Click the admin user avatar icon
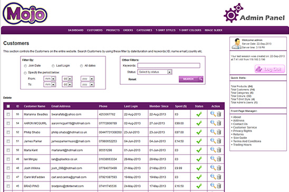The image size is (289, 192). [236, 44]
